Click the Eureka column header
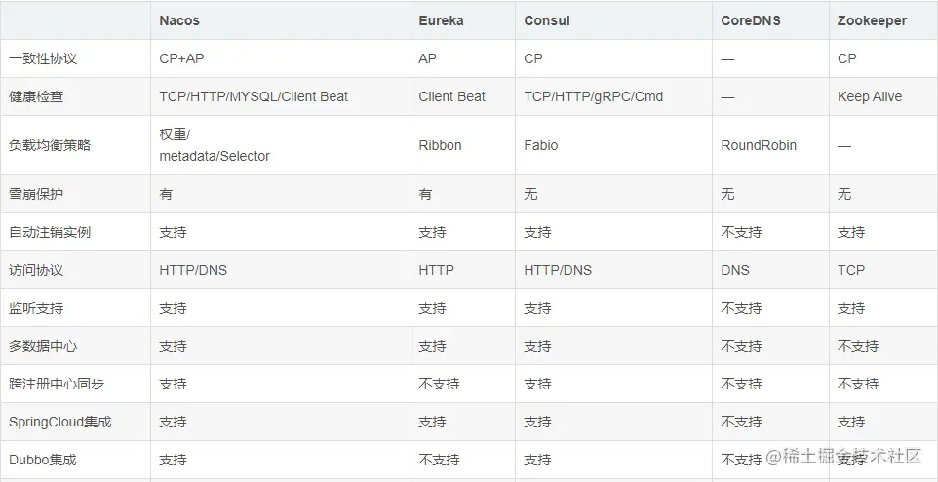The height and width of the screenshot is (482, 938). tap(442, 20)
